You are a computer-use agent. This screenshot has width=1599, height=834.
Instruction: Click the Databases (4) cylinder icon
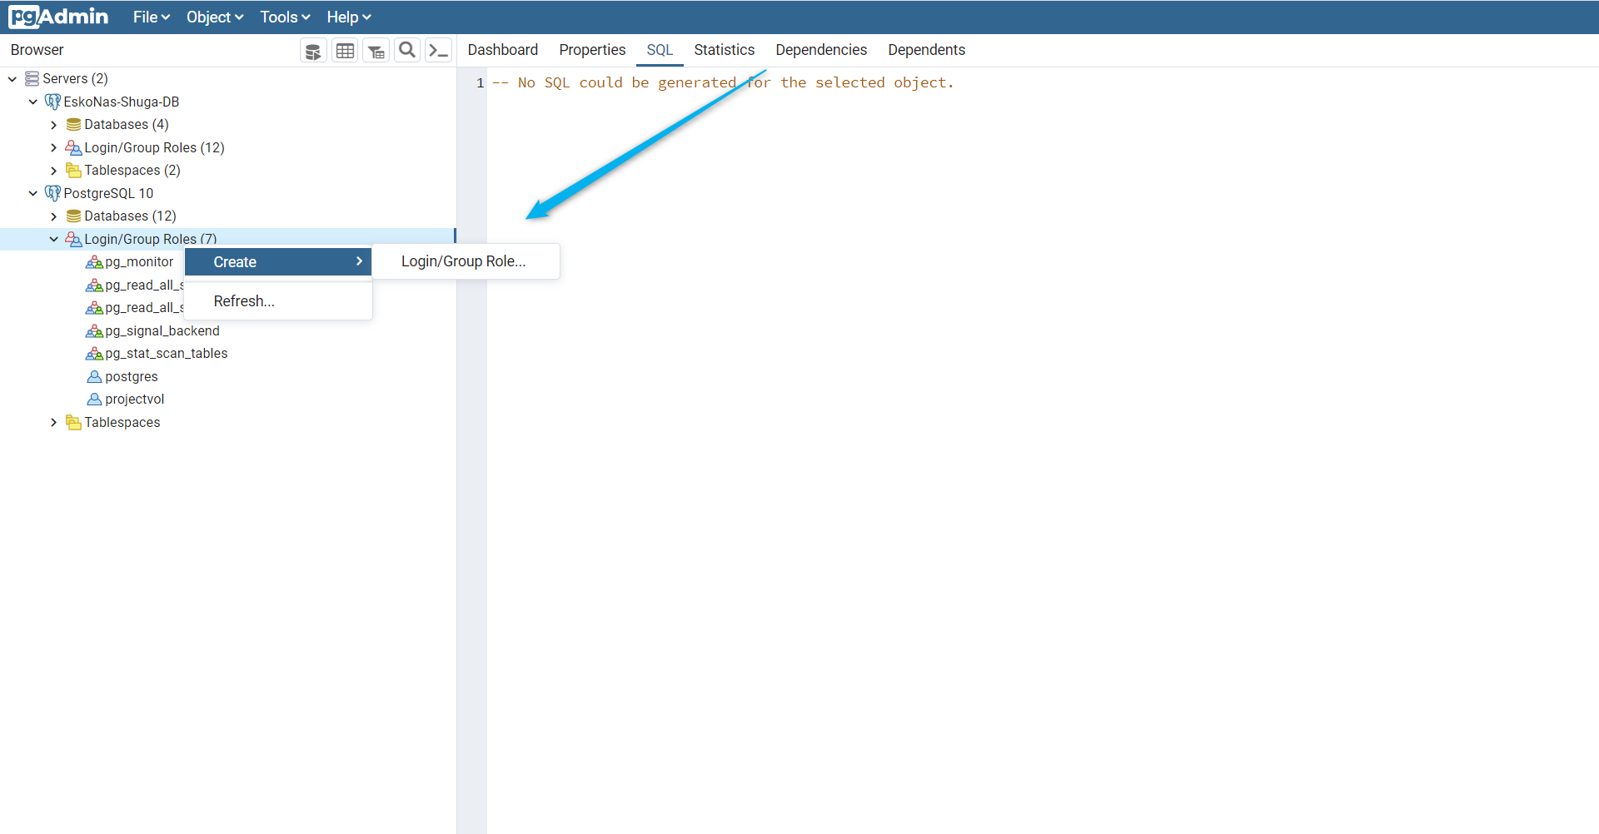[x=73, y=124]
